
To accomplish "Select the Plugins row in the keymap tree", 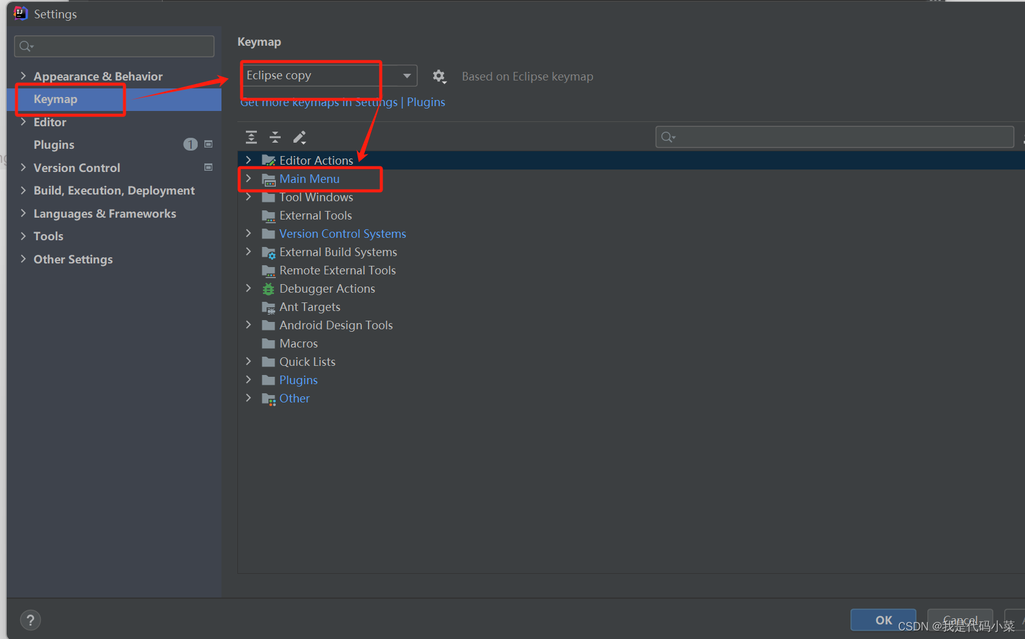I will pyautogui.click(x=631, y=380).
